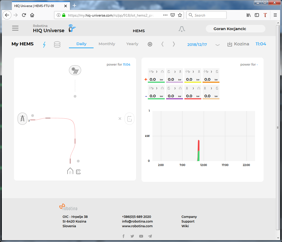Click the power grid tower icon
Screen dimensions: 282x242
[22, 119]
